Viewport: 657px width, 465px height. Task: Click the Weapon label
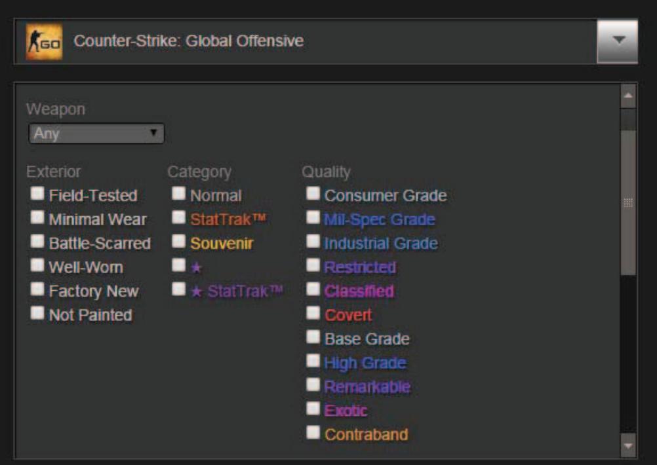click(56, 109)
